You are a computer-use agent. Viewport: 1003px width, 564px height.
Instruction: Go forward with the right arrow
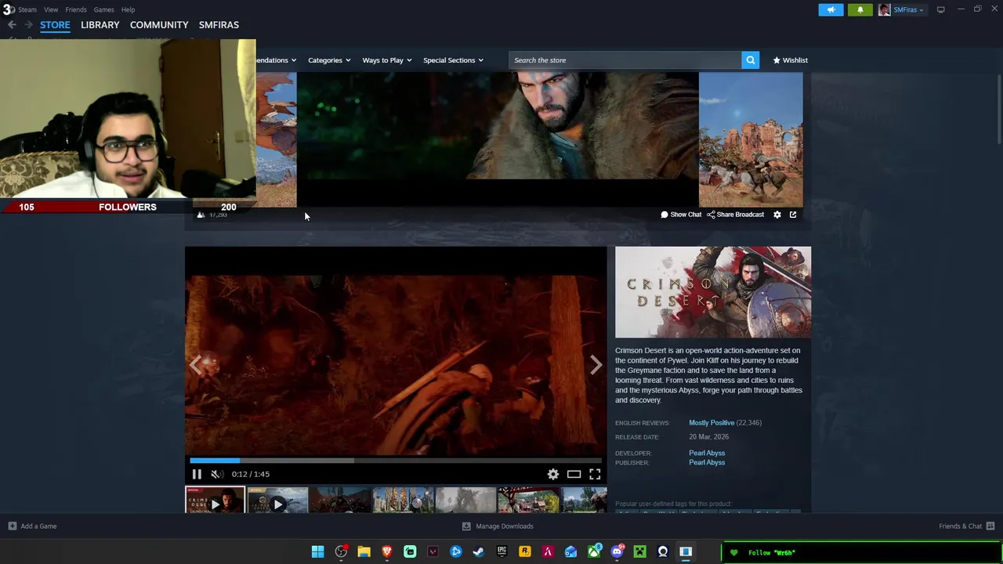[28, 25]
